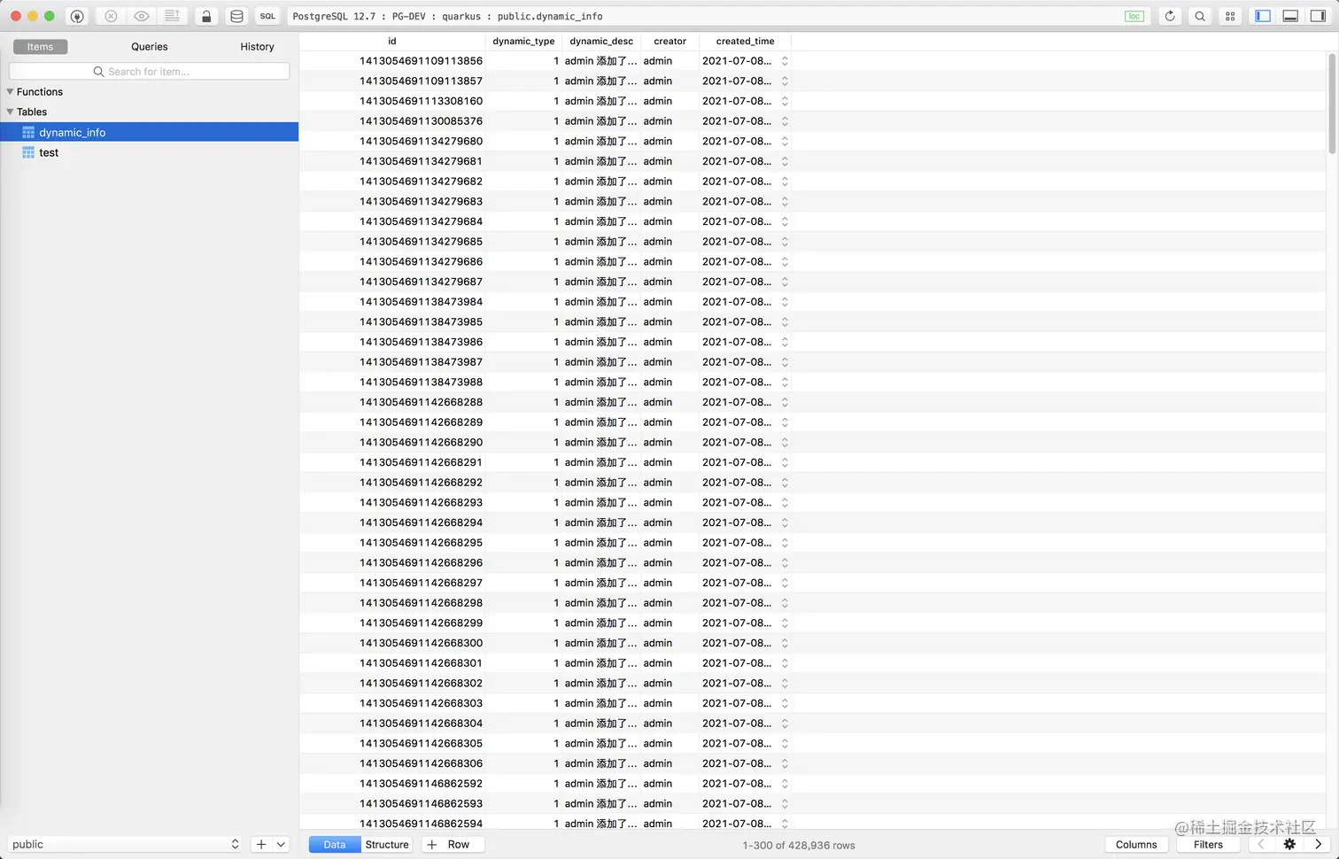Click the '1-300 of 428,936 rows' status text
1339x859 pixels.
point(799,845)
